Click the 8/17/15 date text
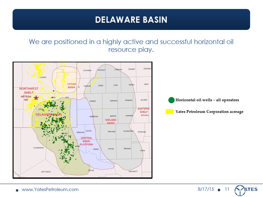Image resolution: width=263 pixels, height=197 pixels. tap(206, 189)
